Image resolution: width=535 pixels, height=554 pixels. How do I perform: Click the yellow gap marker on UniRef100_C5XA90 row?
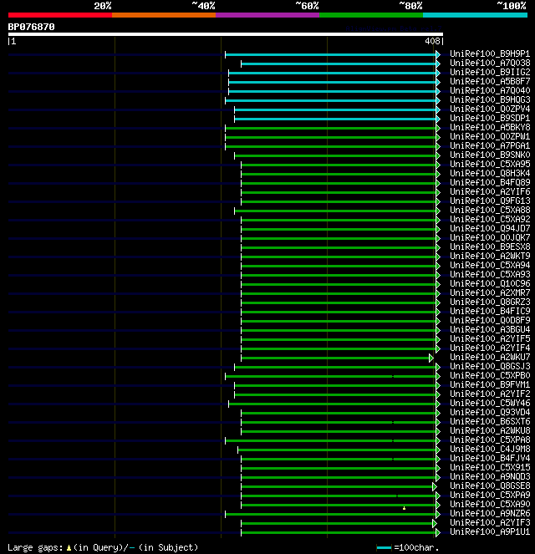[x=404, y=508]
